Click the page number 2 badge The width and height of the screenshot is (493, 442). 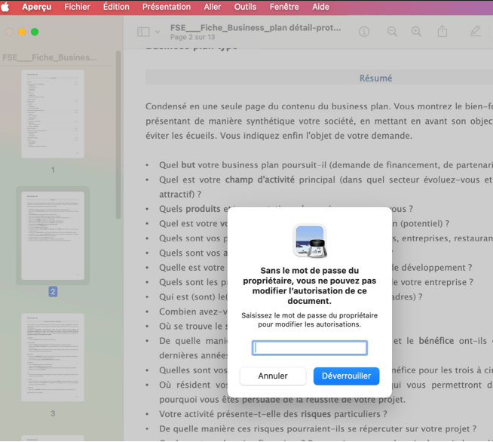coord(53,292)
